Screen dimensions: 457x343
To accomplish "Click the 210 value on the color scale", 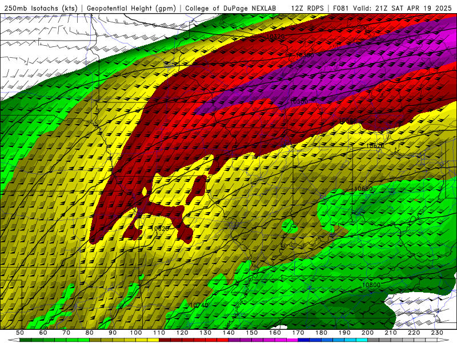I will pos(391,333).
